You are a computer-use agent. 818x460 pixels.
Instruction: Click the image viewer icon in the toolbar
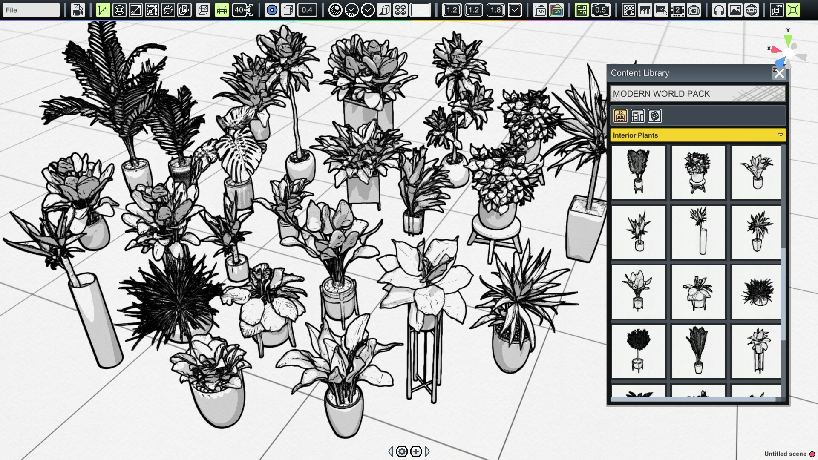pyautogui.click(x=735, y=10)
